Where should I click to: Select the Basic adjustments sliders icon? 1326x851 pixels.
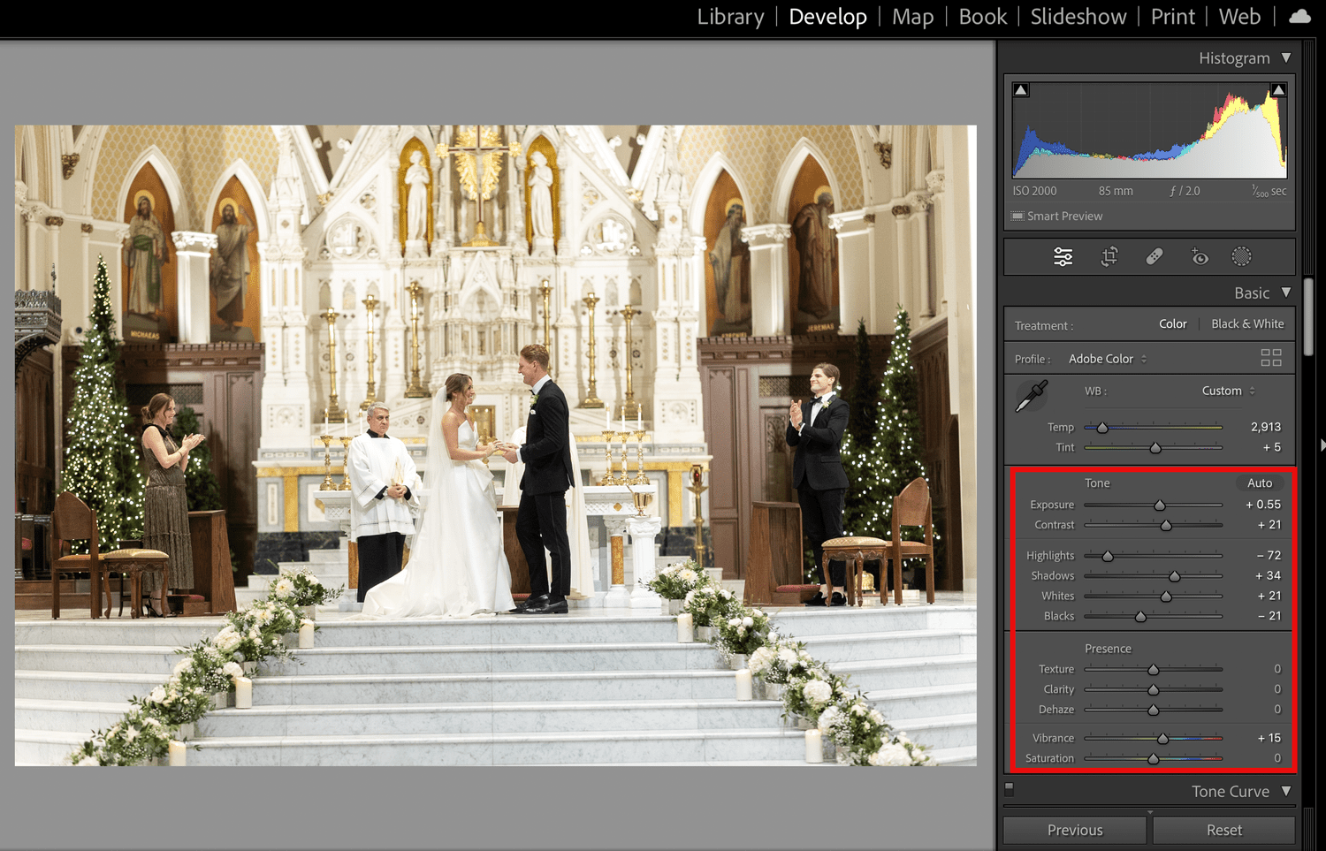pyautogui.click(x=1063, y=256)
